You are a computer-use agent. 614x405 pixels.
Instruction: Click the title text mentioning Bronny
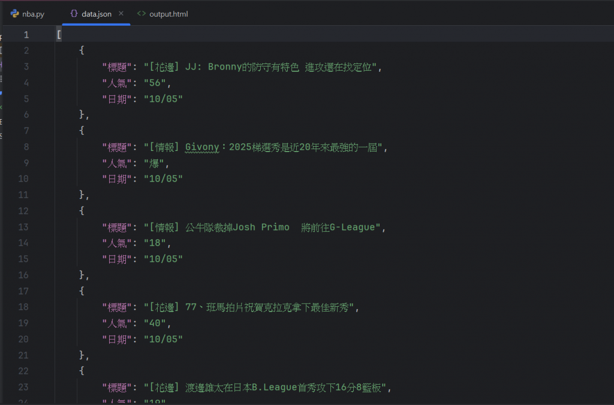tap(261, 67)
